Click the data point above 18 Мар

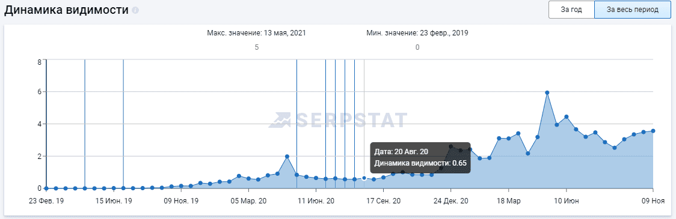[509, 139]
